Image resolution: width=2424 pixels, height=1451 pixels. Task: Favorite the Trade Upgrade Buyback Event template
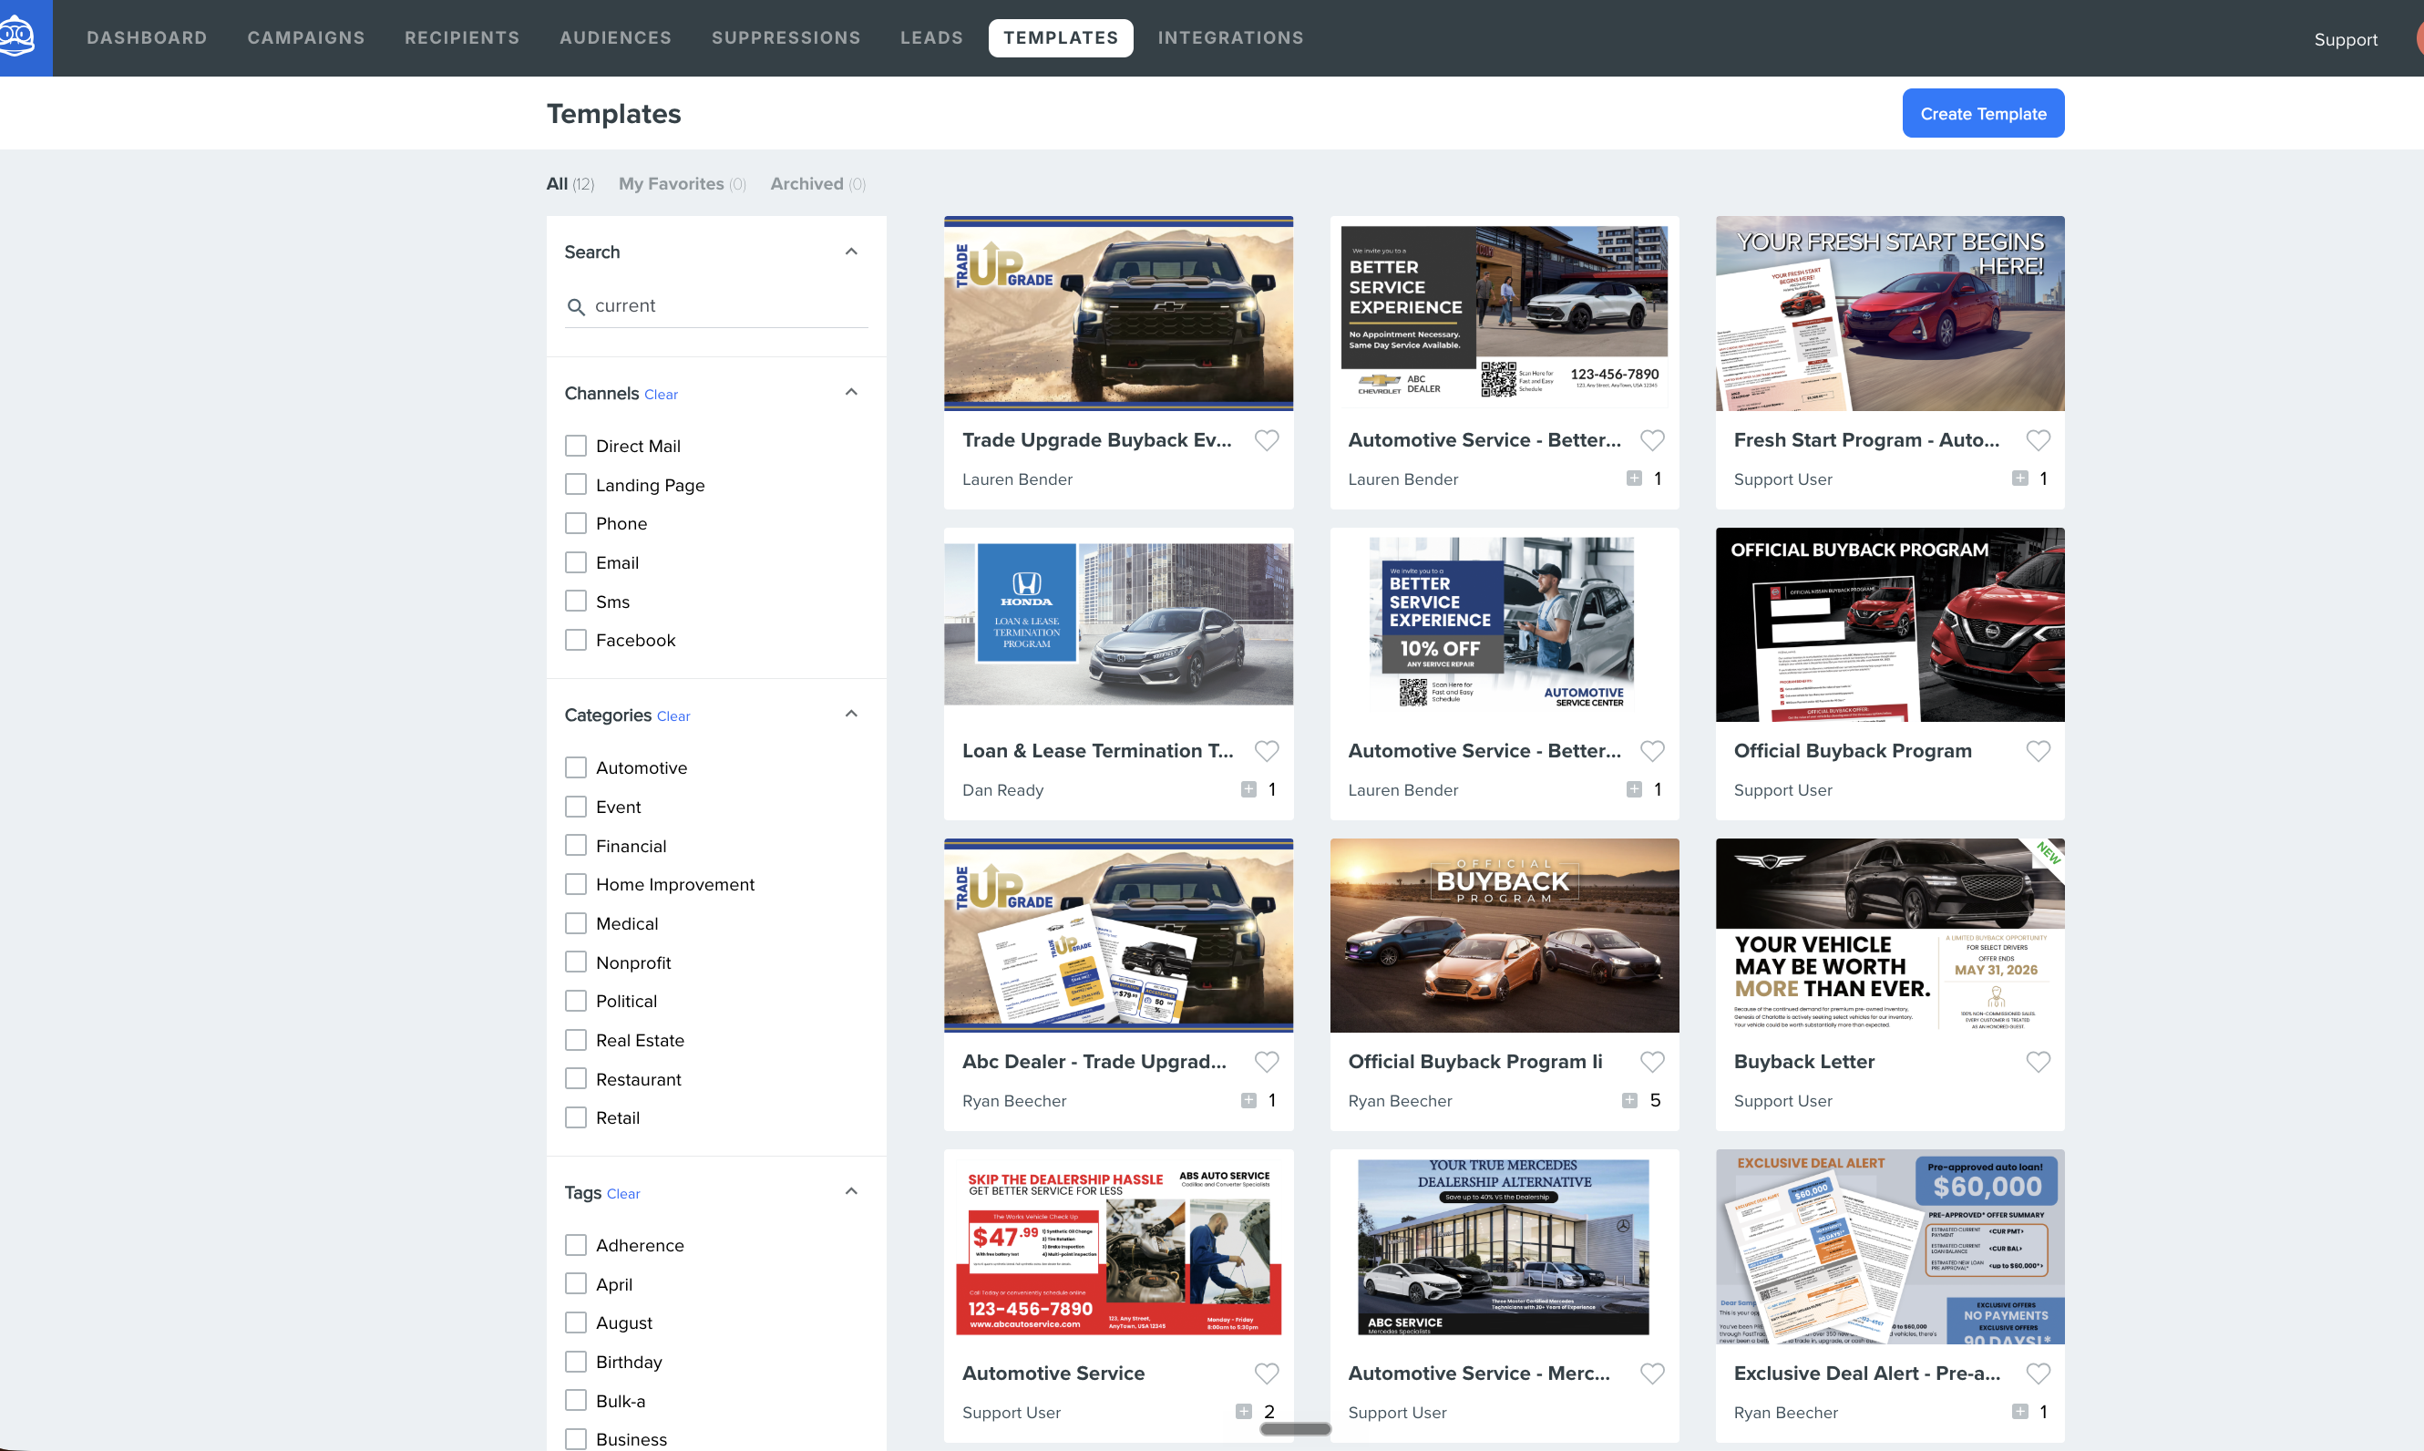click(x=1266, y=440)
